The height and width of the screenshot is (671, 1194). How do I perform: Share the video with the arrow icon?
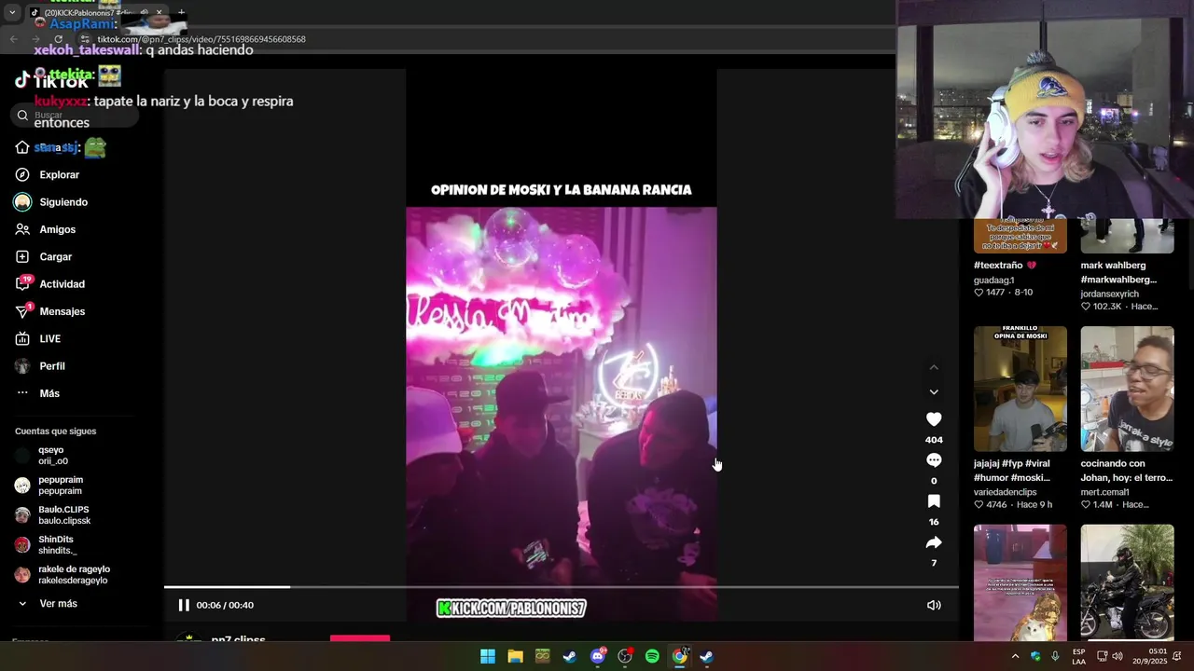pos(934,542)
